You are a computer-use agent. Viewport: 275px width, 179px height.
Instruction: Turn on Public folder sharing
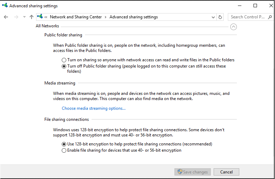point(148,60)
